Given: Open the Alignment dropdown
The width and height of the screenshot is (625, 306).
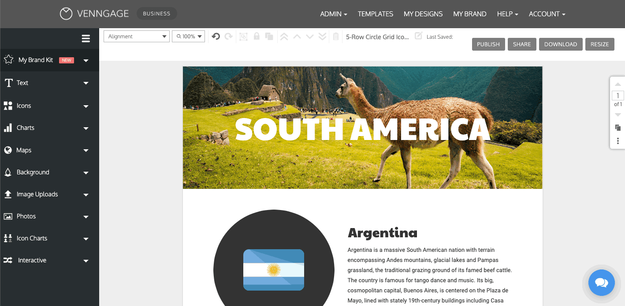Looking at the screenshot, I should tap(137, 37).
